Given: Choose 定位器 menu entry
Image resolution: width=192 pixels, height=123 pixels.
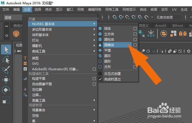Looking at the screenshot, I should [63, 89].
